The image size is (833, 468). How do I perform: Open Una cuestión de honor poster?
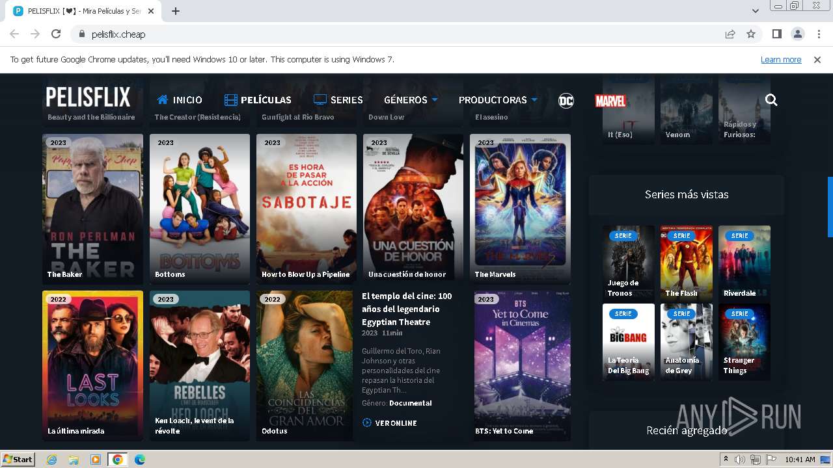413,209
